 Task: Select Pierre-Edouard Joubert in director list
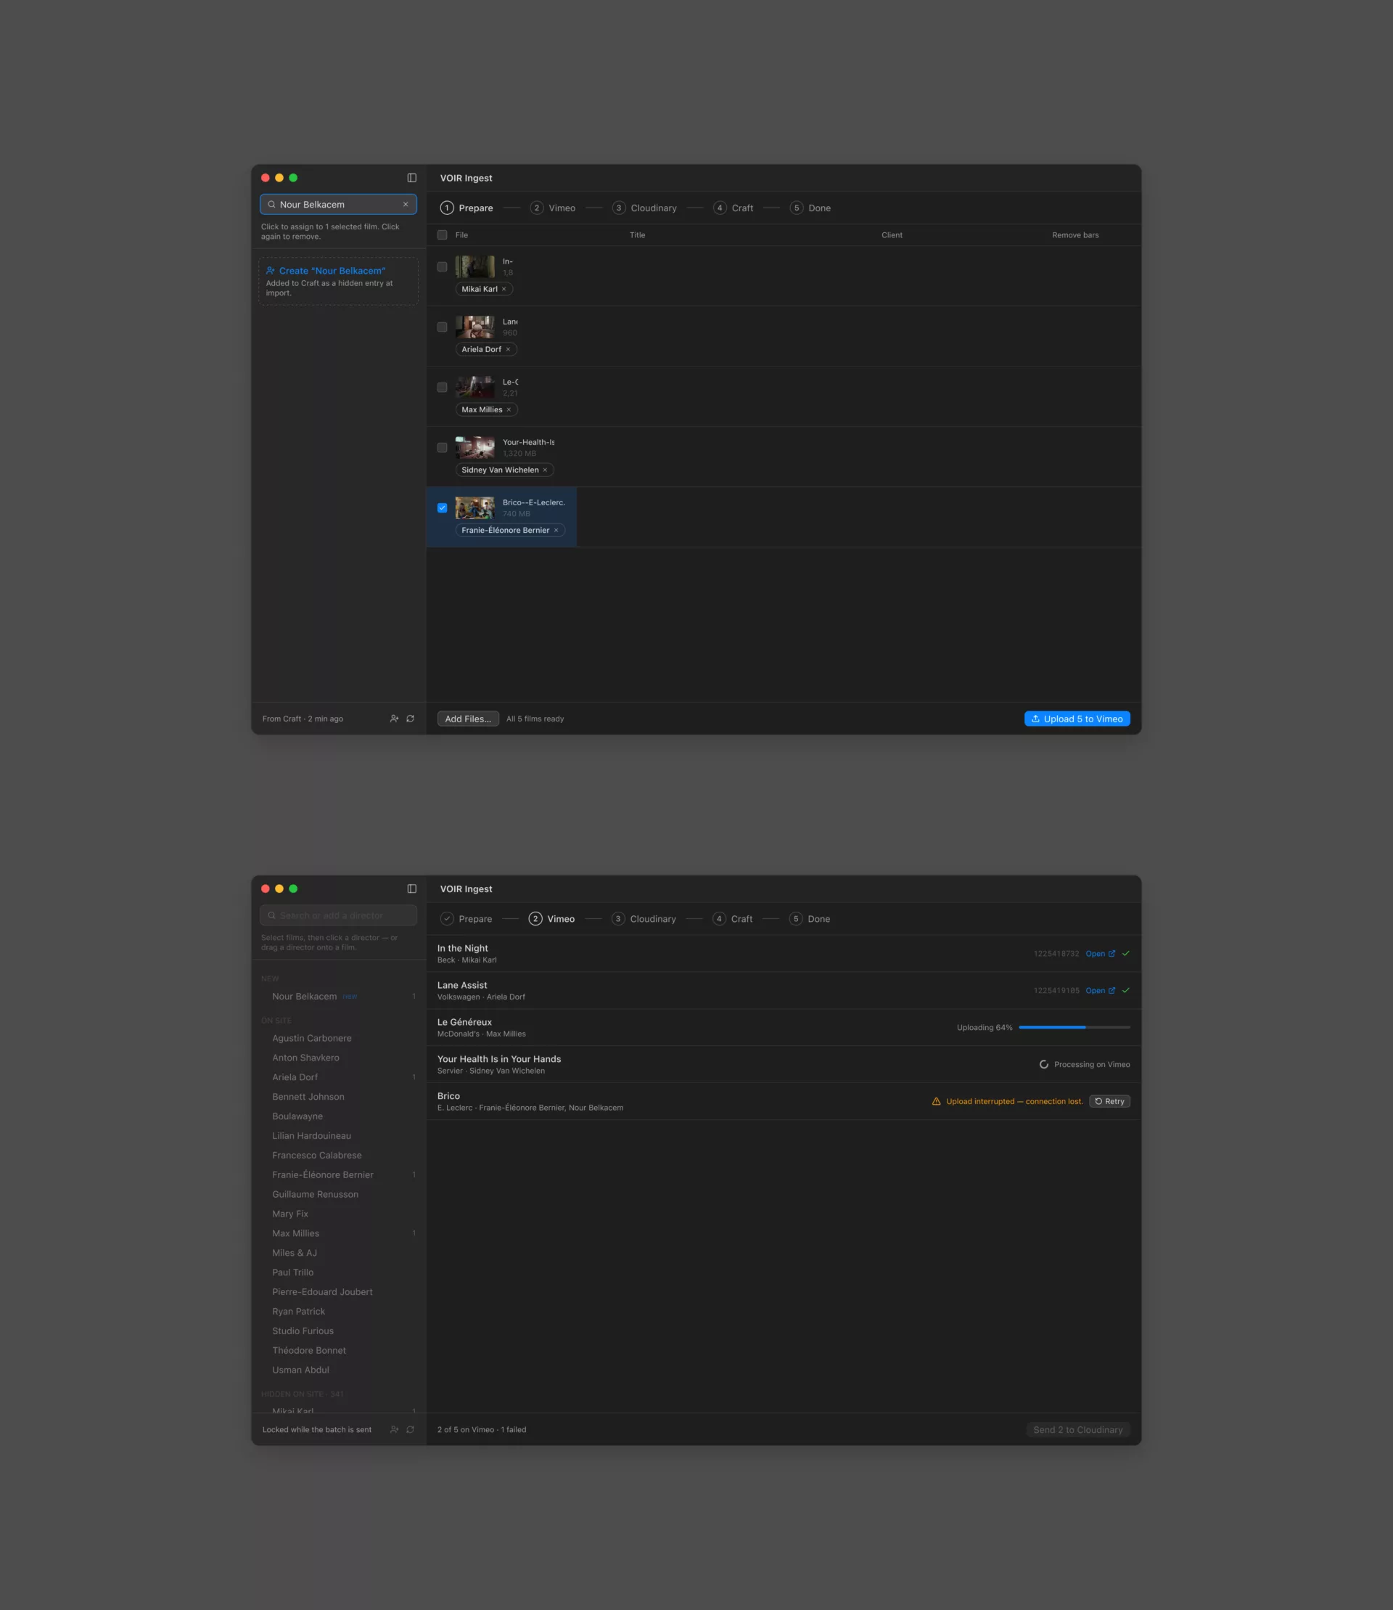pos(339,1292)
